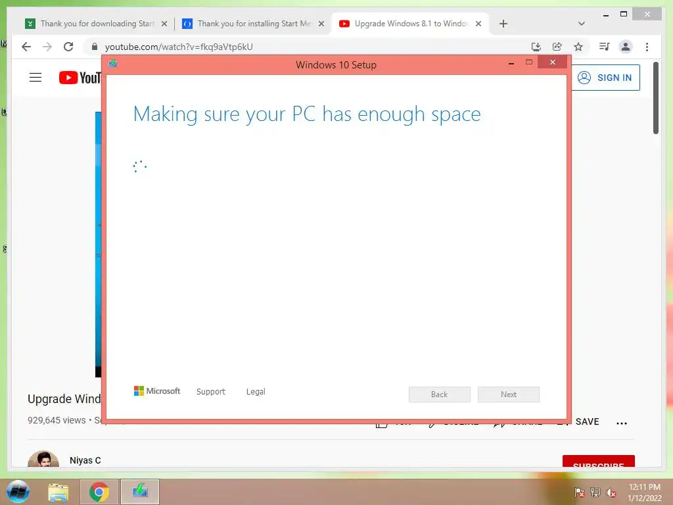Viewport: 673px width, 505px height.
Task: Click the YouTube logo
Action: (80, 78)
